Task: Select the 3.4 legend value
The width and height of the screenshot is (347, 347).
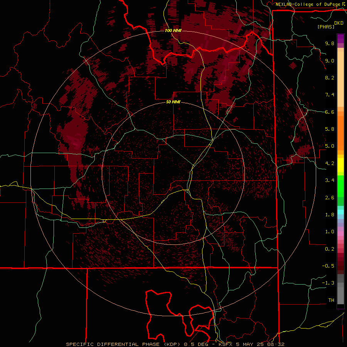Action: 330,180
